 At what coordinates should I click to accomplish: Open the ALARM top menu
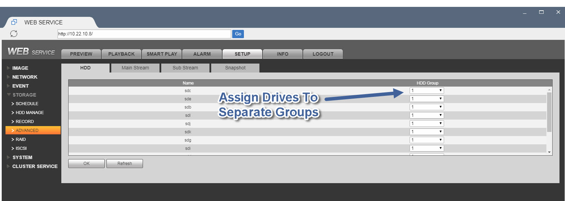click(x=202, y=54)
